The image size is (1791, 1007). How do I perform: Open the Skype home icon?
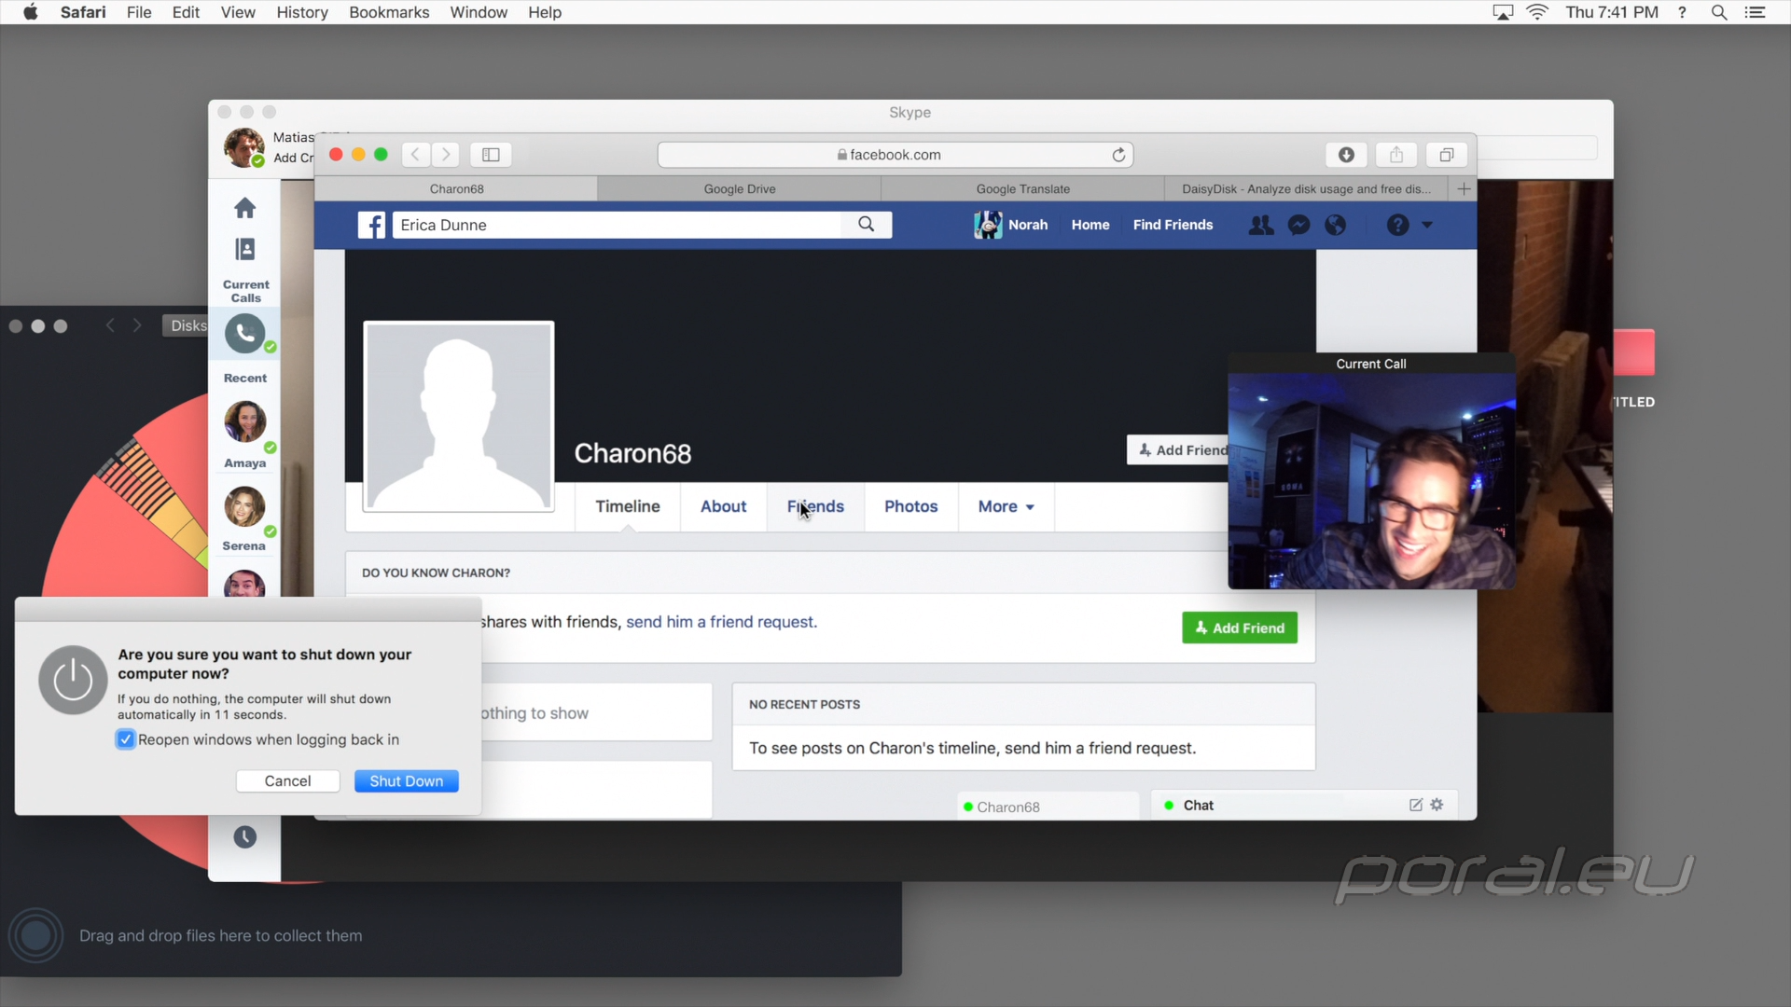tap(244, 207)
